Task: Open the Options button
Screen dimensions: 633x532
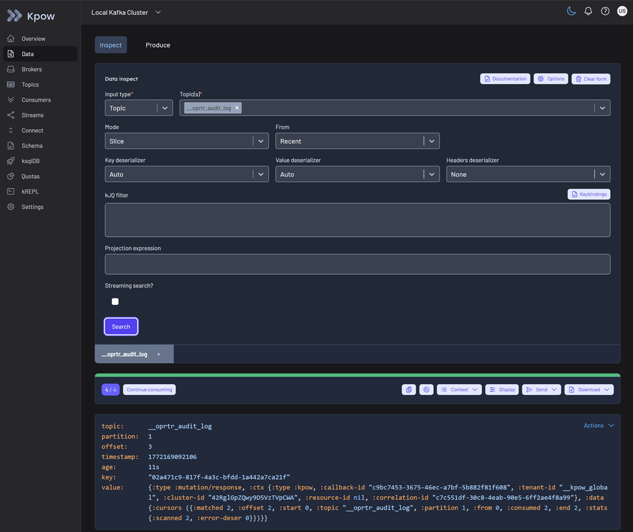Action: tap(551, 79)
